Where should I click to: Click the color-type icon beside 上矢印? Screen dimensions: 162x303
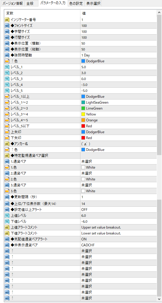tap(7, 132)
